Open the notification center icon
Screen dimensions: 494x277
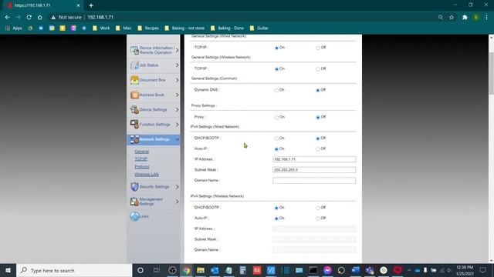[x=482, y=270]
